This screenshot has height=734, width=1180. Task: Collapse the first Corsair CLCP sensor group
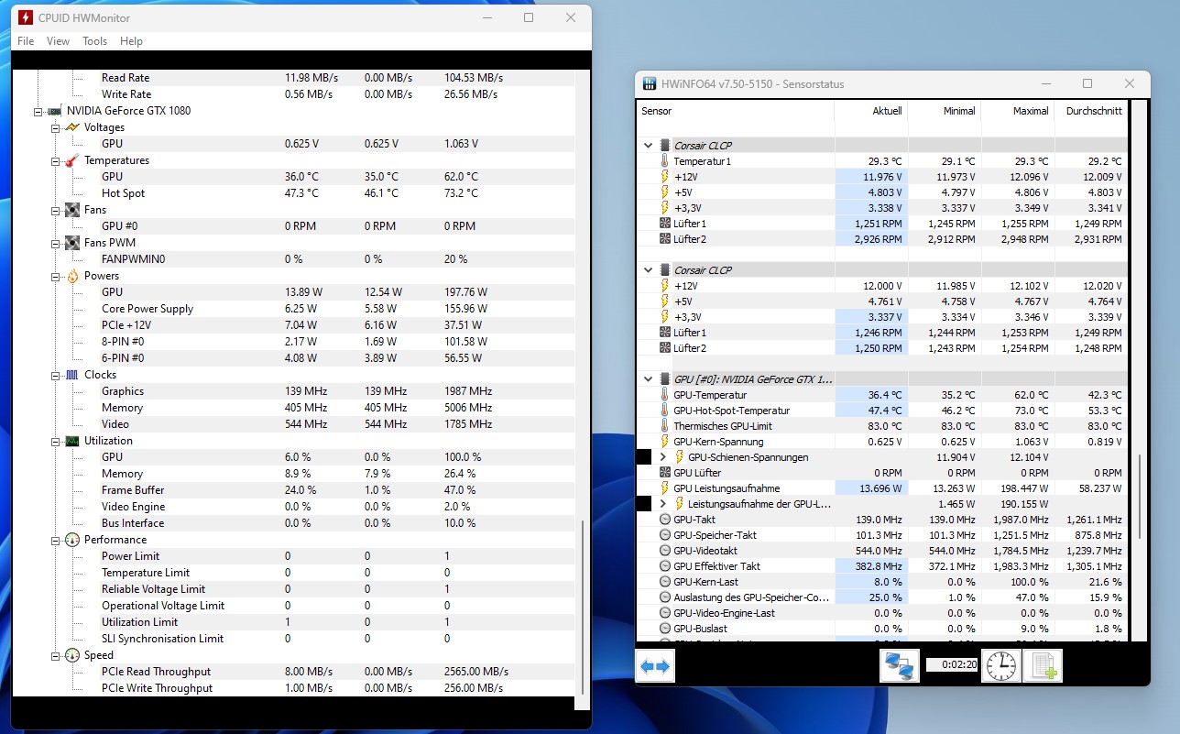(648, 146)
